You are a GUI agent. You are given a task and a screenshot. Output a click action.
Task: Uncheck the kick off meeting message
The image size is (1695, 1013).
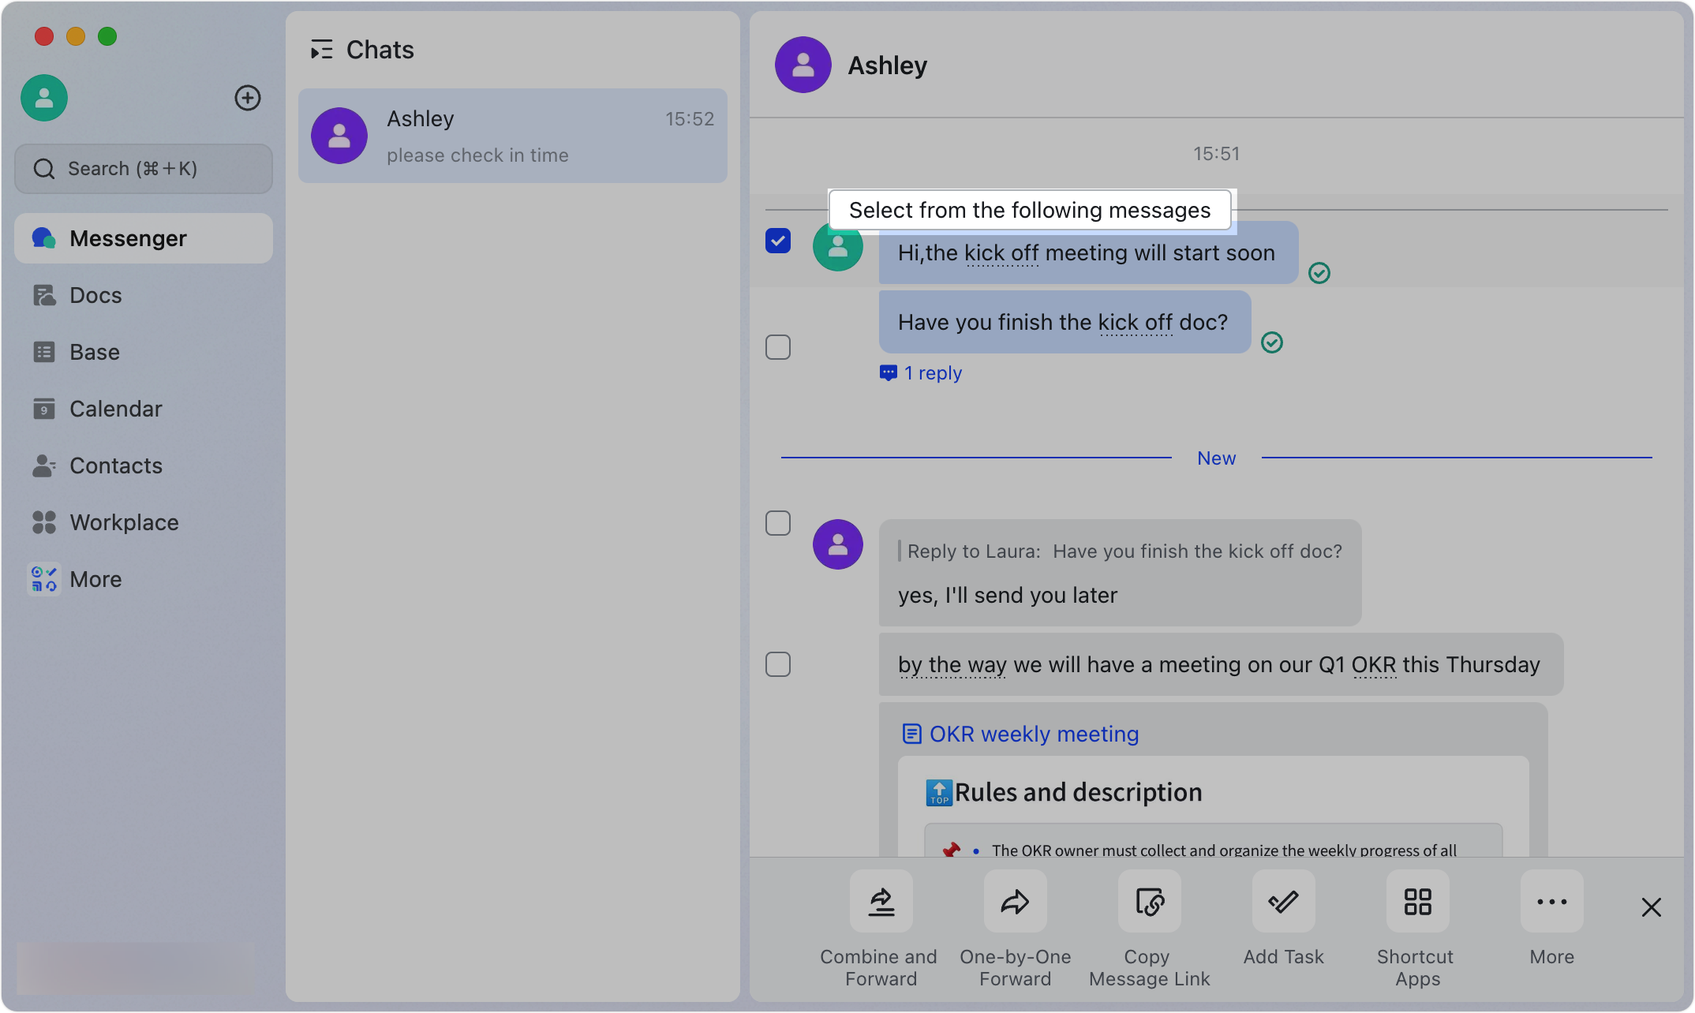pos(778,240)
